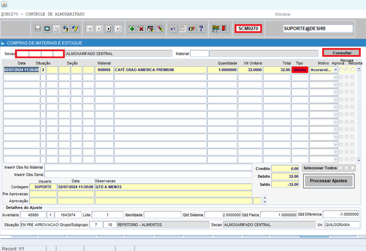Click the Saldo field showing -32.00
Viewport: 366px width, 251px height.
coord(285,184)
